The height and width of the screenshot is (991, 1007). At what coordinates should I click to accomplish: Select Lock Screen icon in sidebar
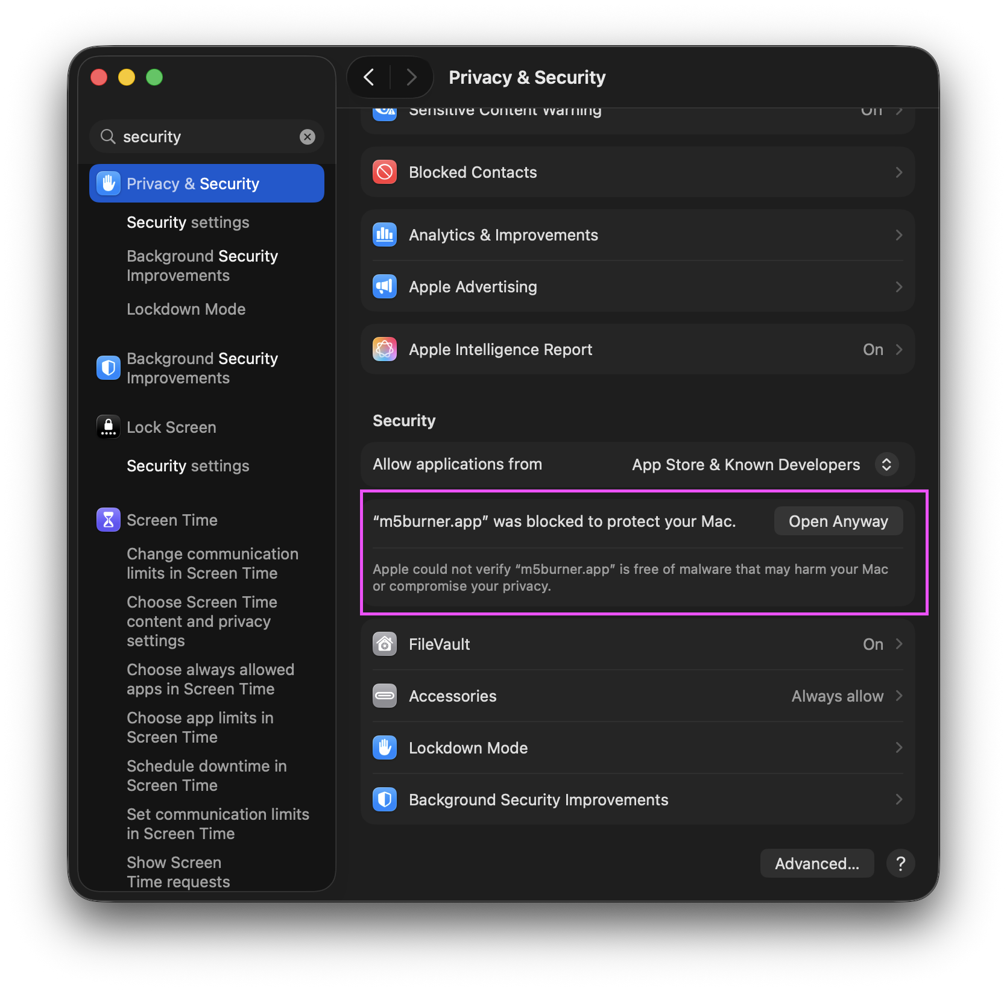click(109, 427)
